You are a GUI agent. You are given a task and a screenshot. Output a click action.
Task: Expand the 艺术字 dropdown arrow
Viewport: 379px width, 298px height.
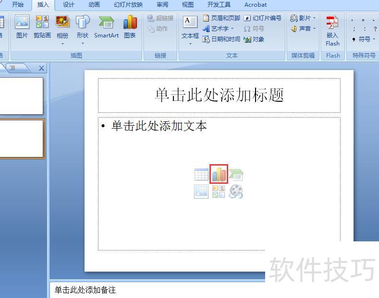(x=232, y=29)
